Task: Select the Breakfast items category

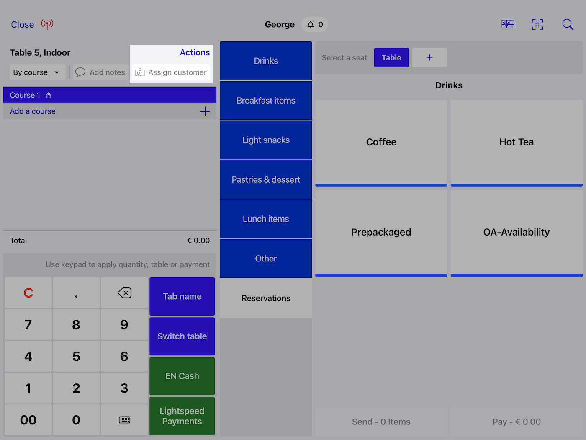Action: pyautogui.click(x=266, y=101)
